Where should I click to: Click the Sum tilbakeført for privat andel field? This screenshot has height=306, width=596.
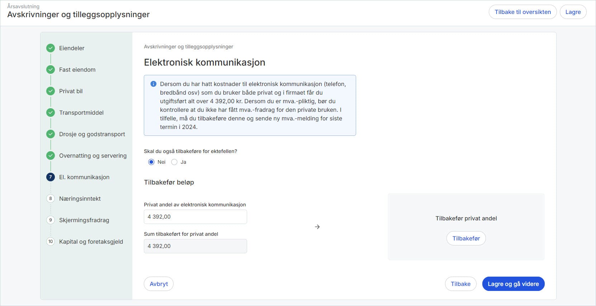(195, 246)
